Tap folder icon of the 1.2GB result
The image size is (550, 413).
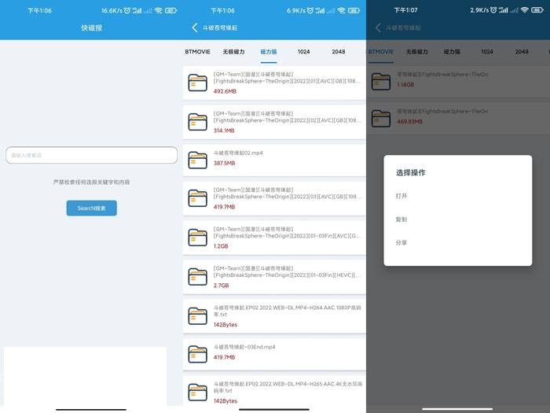click(197, 238)
